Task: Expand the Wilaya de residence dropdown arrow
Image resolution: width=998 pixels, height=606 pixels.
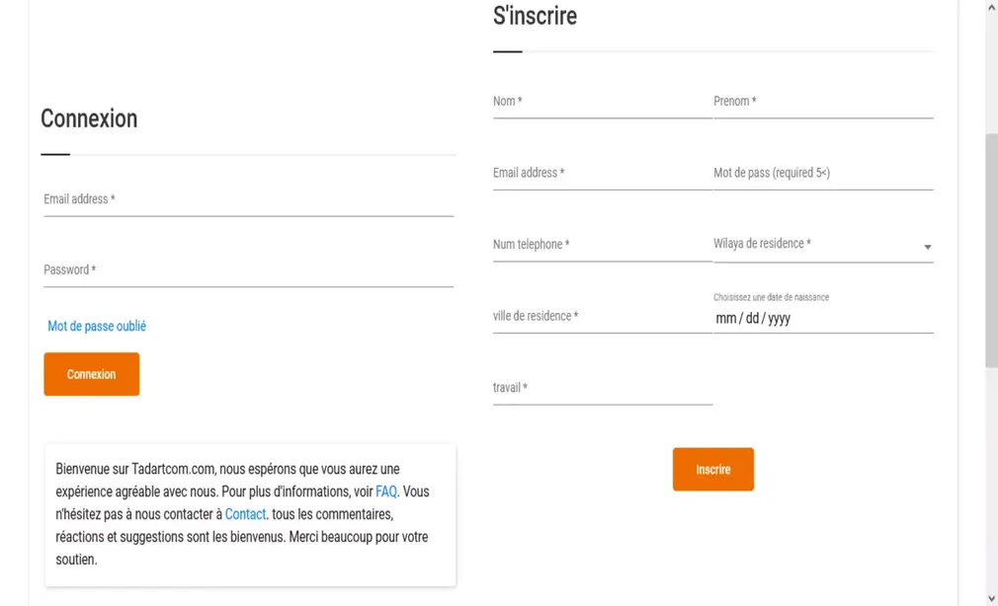Action: tap(927, 247)
